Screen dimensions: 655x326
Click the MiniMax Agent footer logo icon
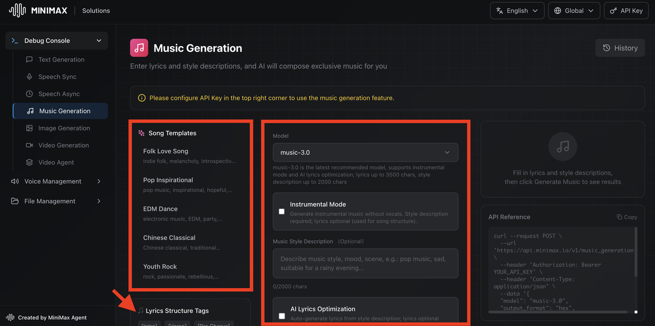10,317
